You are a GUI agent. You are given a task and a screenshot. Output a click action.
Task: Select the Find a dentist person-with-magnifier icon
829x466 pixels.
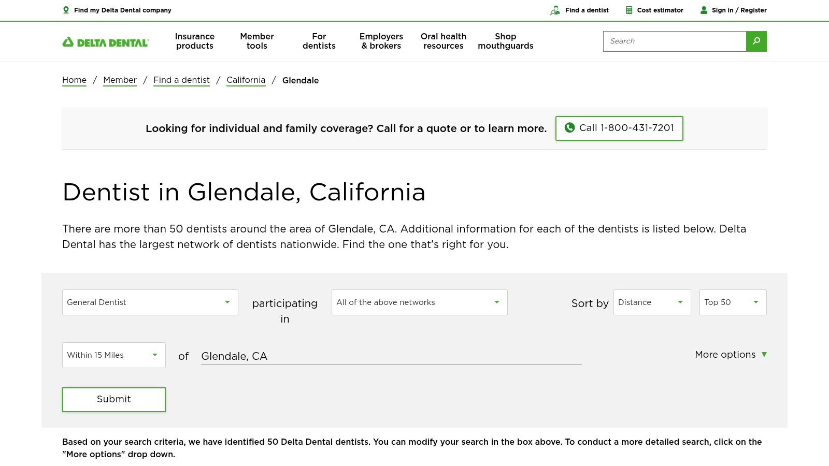(x=555, y=10)
